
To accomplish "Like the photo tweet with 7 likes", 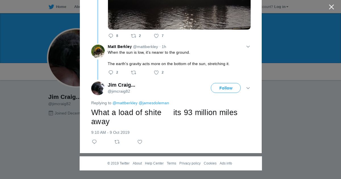I will pos(156,36).
